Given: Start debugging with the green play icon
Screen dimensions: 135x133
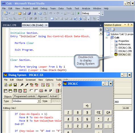Looking at the screenshot, I should click(x=78, y=13).
